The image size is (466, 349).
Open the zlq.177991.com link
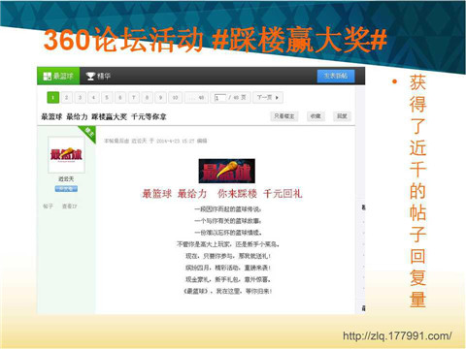pyautogui.click(x=397, y=335)
